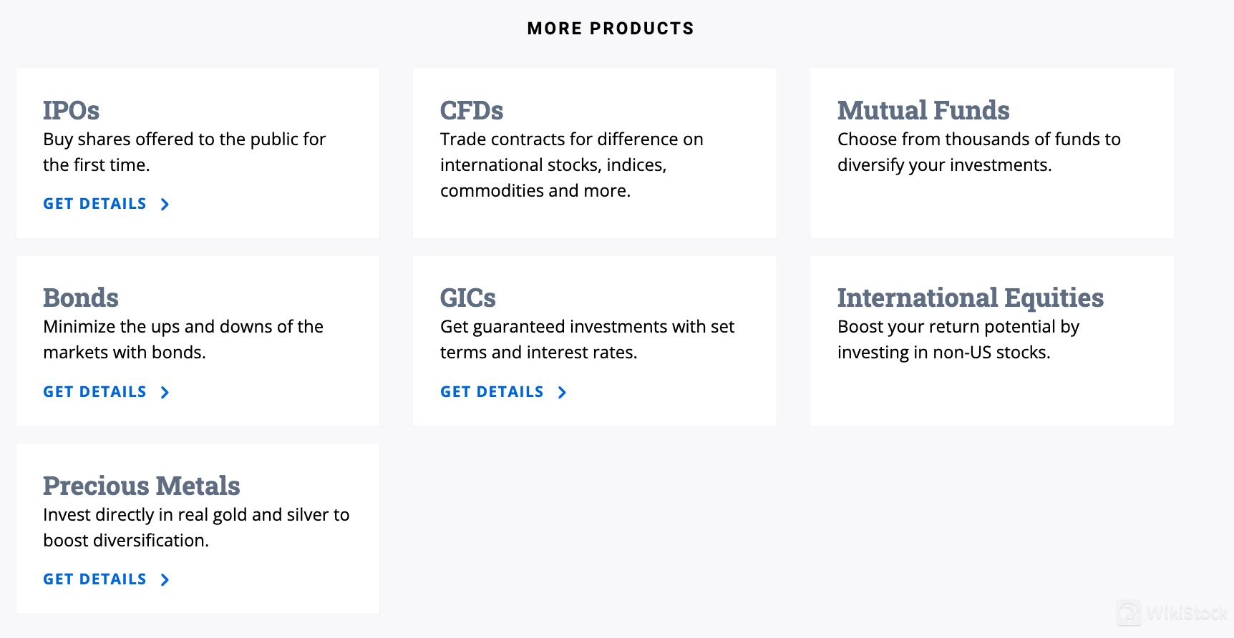Click the chevron arrow next to IPOs Get Details

tap(165, 205)
